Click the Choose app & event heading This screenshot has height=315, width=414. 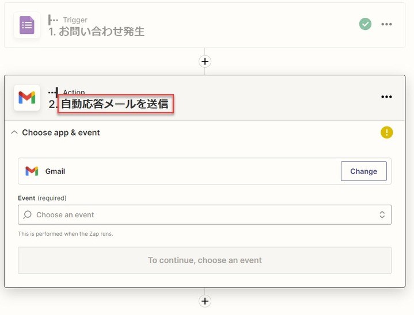pos(60,132)
